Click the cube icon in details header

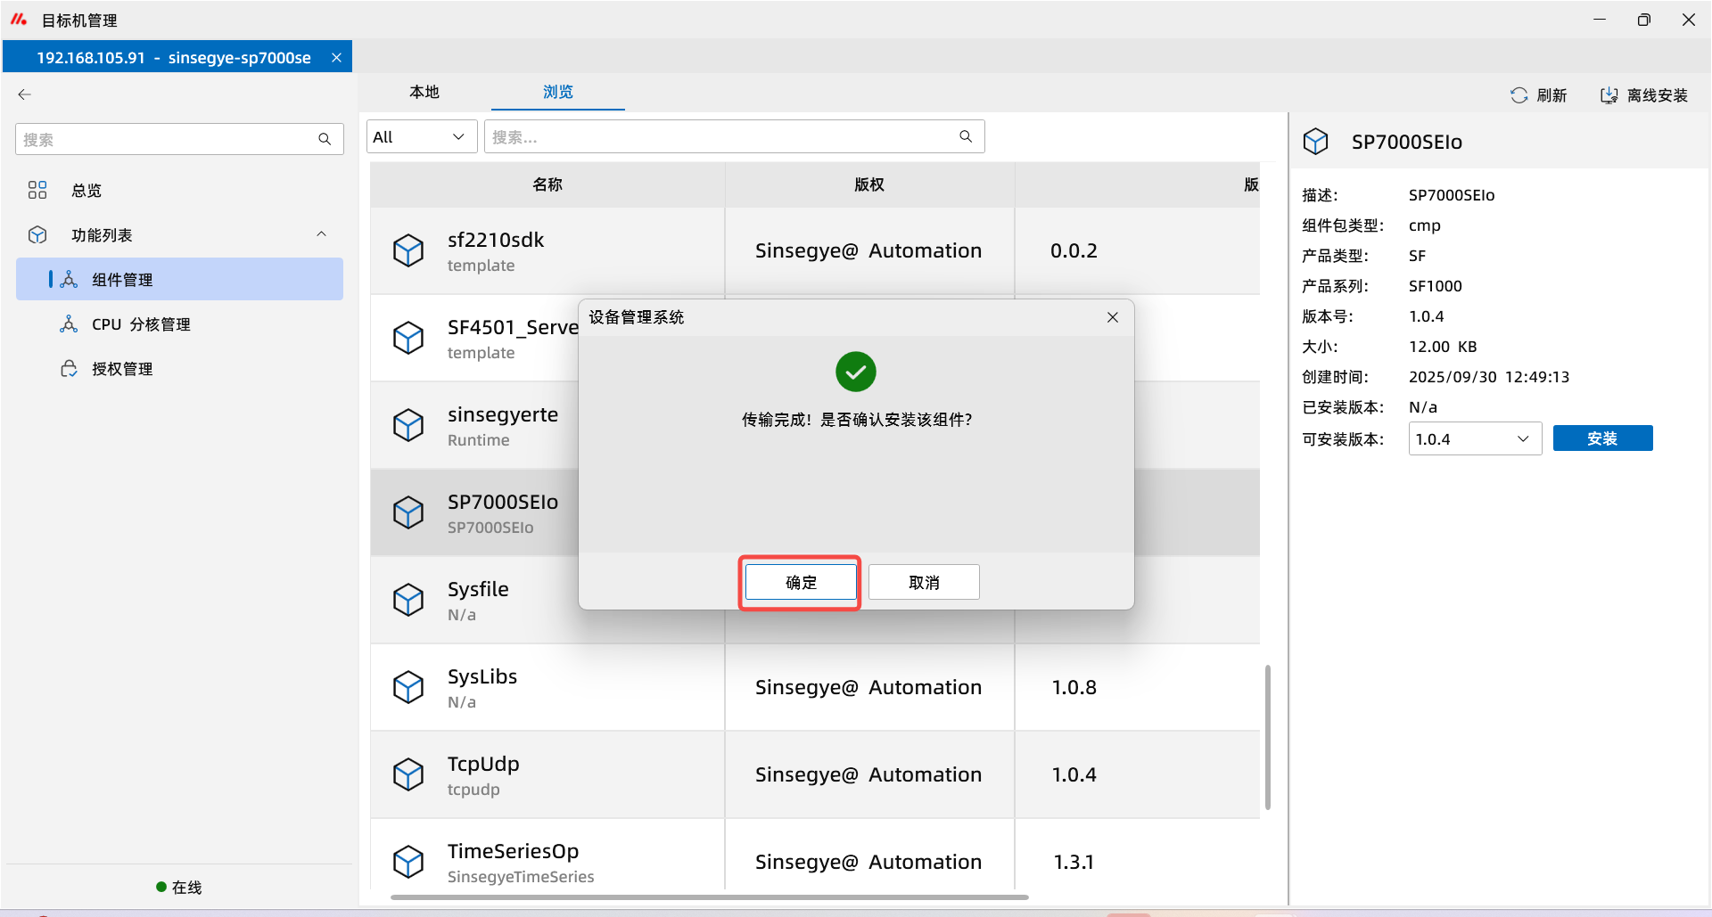click(x=1316, y=142)
